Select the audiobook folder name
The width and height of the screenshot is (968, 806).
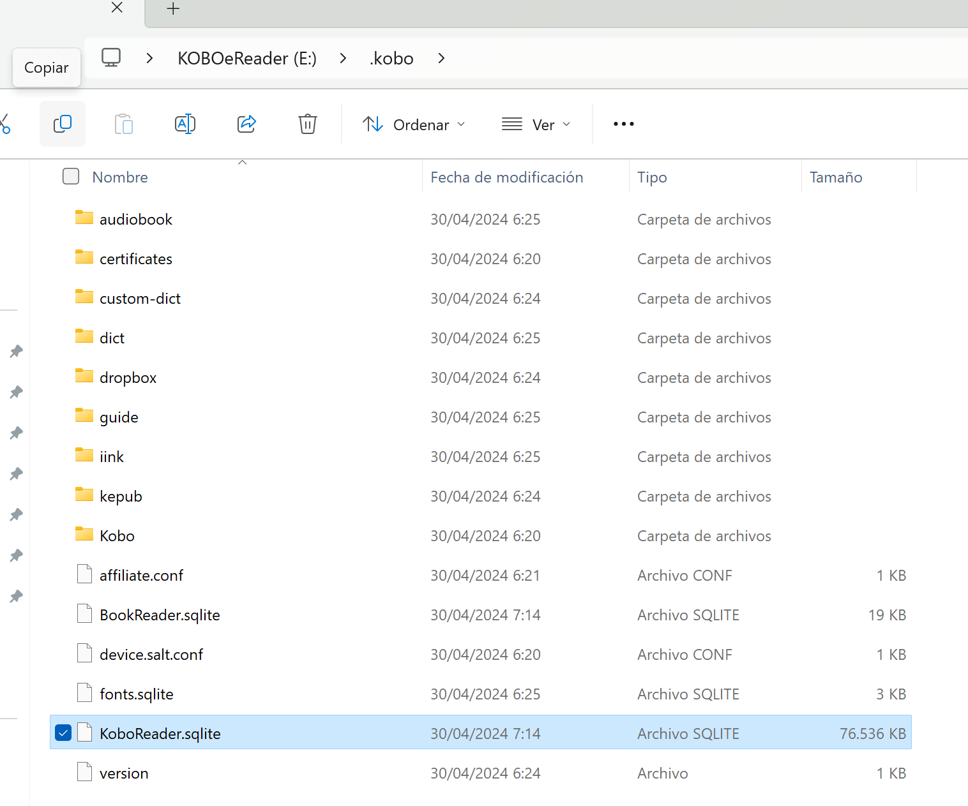[136, 219]
